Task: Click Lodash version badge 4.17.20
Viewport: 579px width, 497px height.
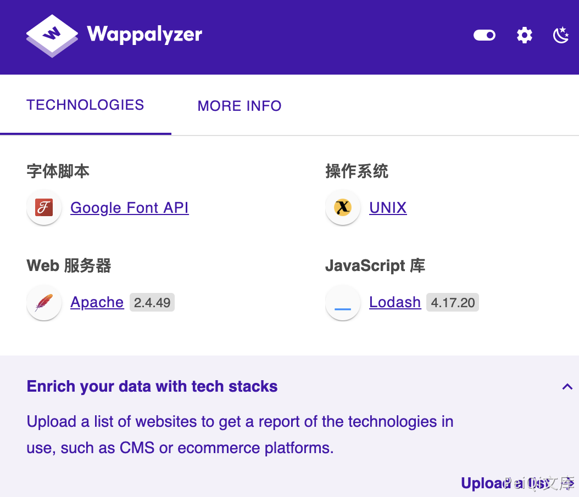Action: pos(453,303)
